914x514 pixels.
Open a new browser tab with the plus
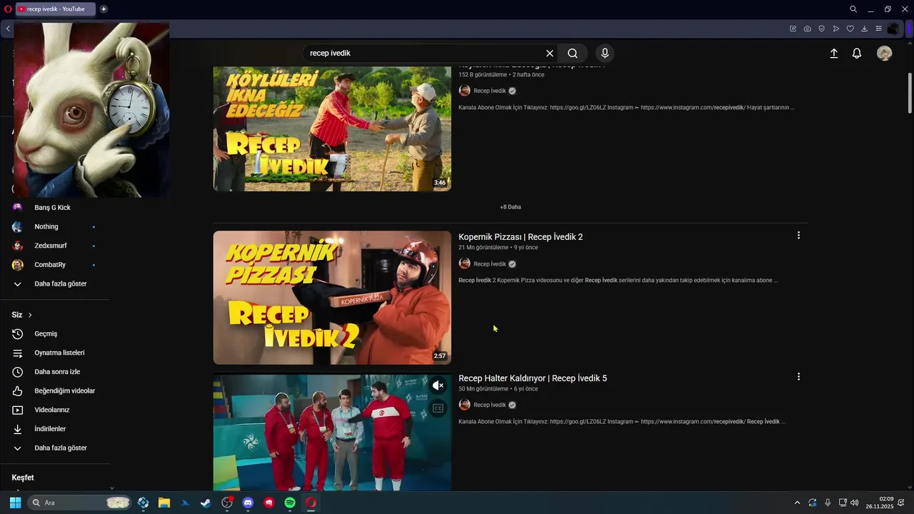click(104, 9)
